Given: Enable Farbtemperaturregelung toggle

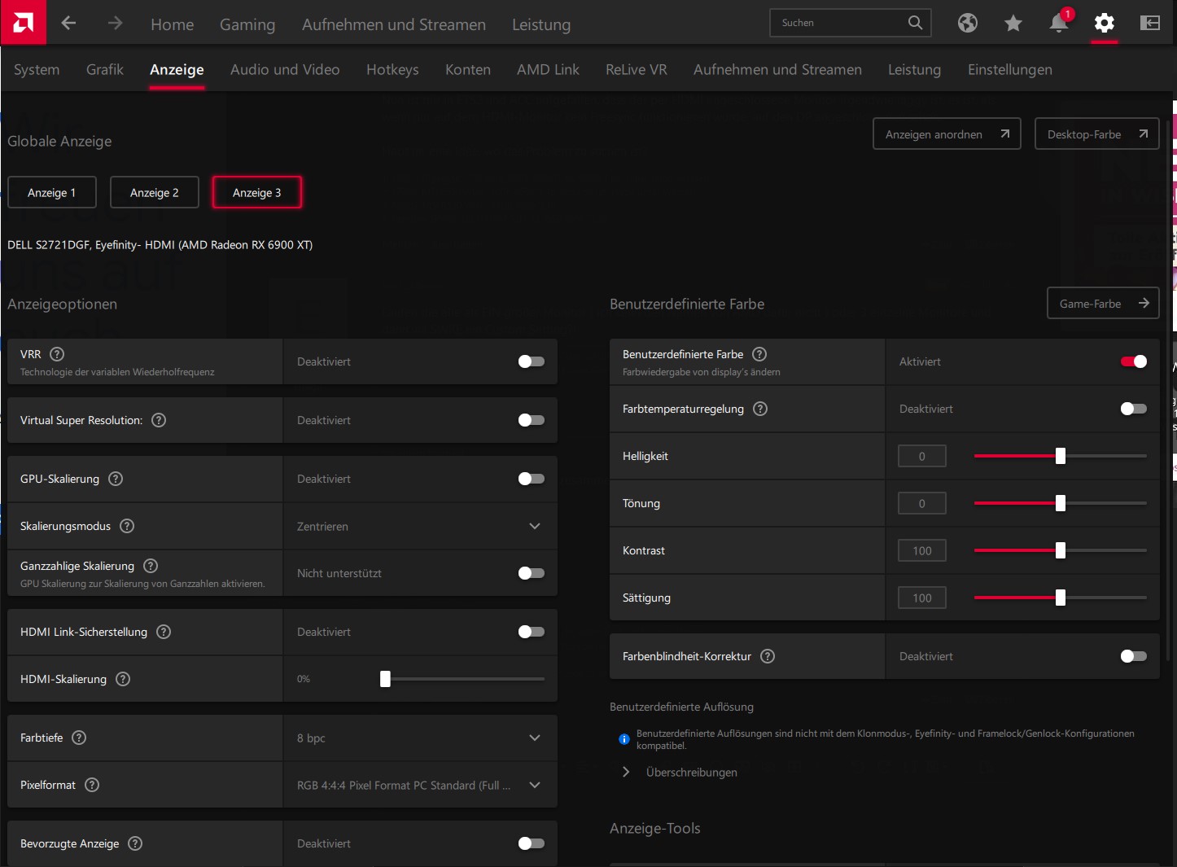Looking at the screenshot, I should click(1134, 409).
